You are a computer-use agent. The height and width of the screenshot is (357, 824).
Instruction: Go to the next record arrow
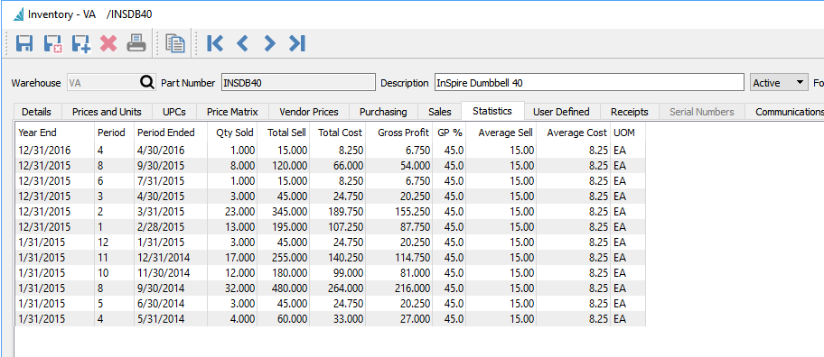coord(269,43)
